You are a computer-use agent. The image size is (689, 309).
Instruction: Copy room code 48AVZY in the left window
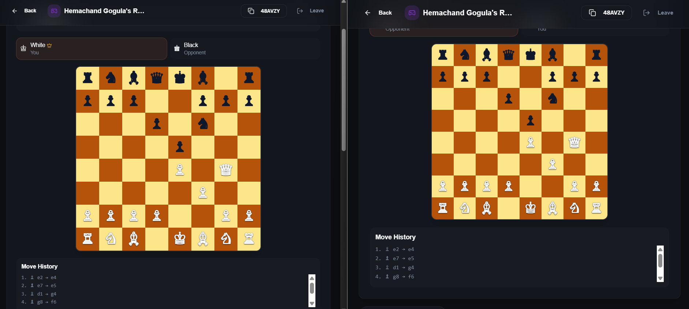[263, 11]
